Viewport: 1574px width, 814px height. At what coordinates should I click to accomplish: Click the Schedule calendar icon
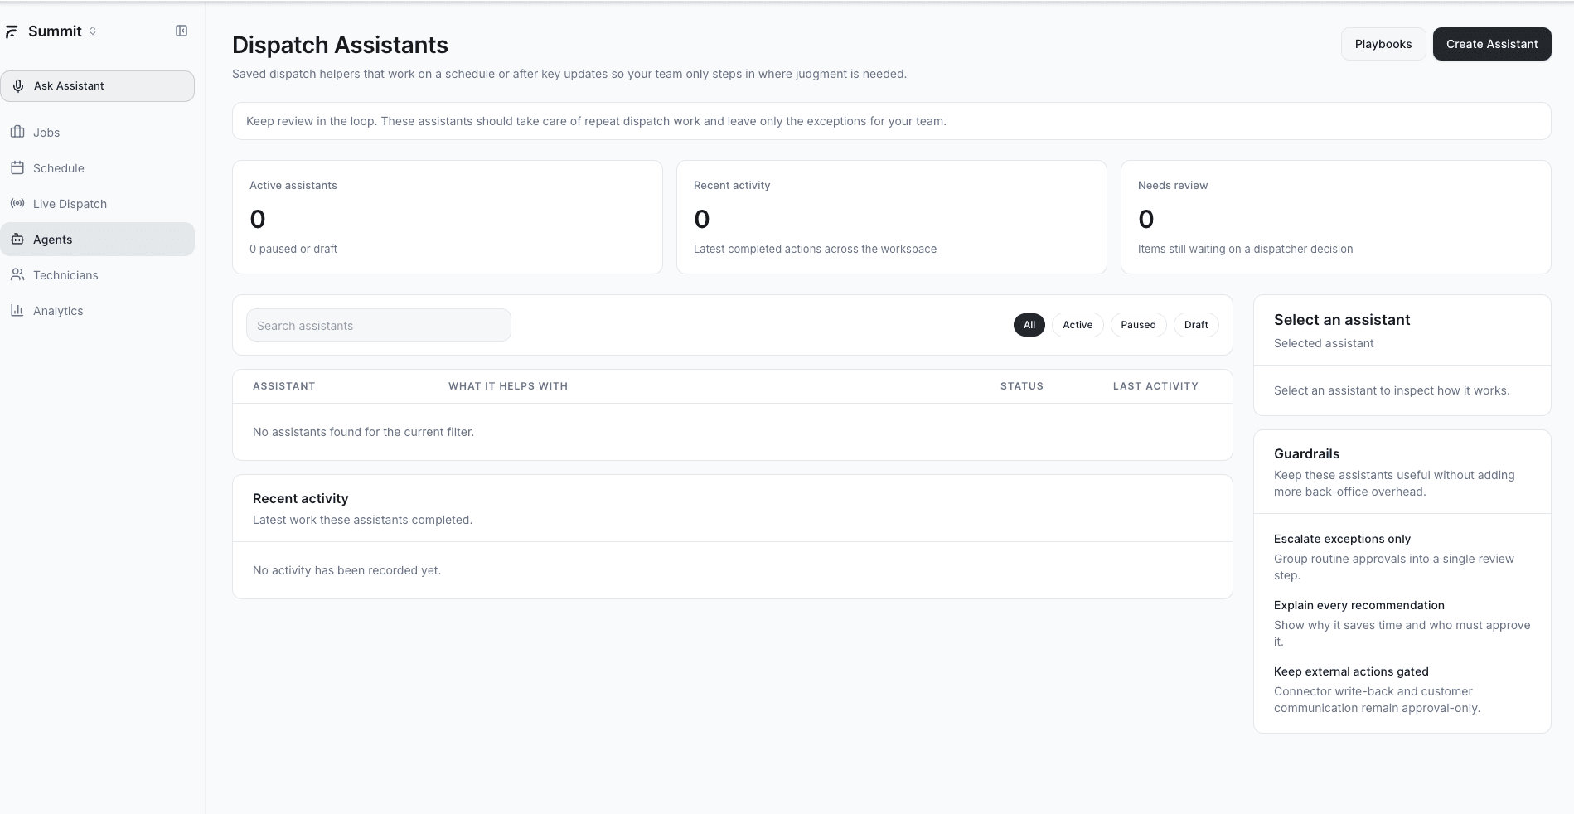click(17, 167)
